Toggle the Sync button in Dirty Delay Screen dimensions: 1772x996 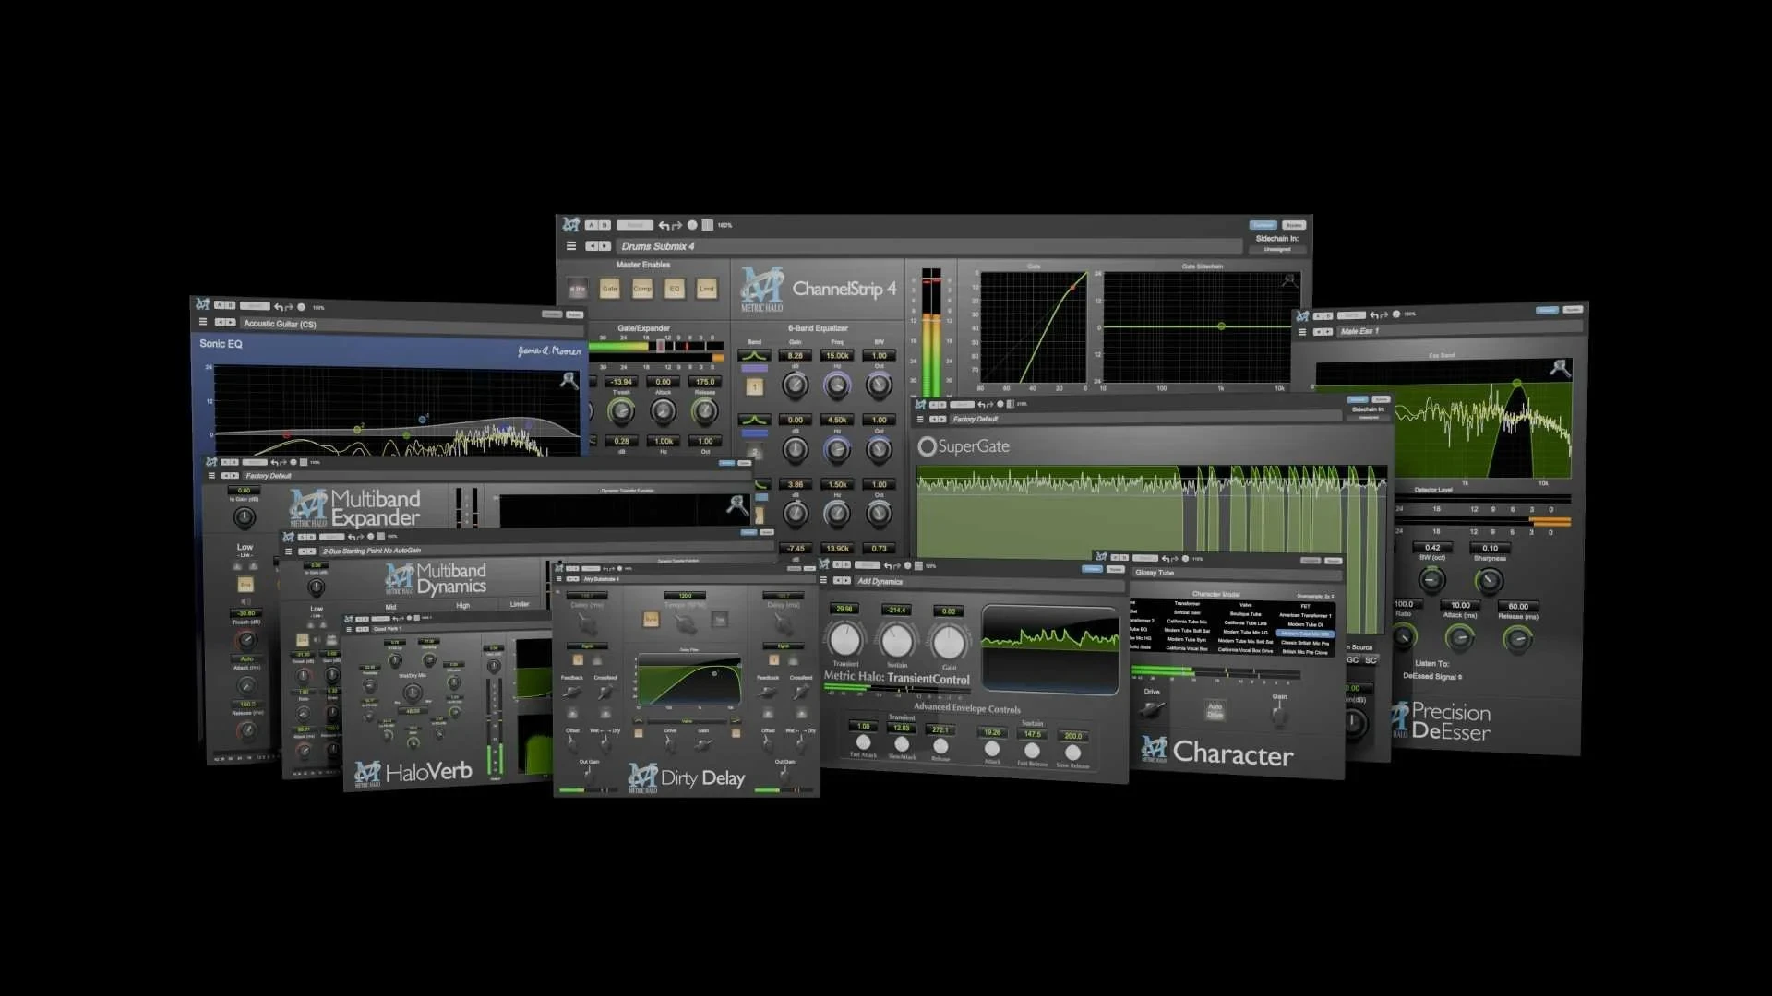(651, 620)
